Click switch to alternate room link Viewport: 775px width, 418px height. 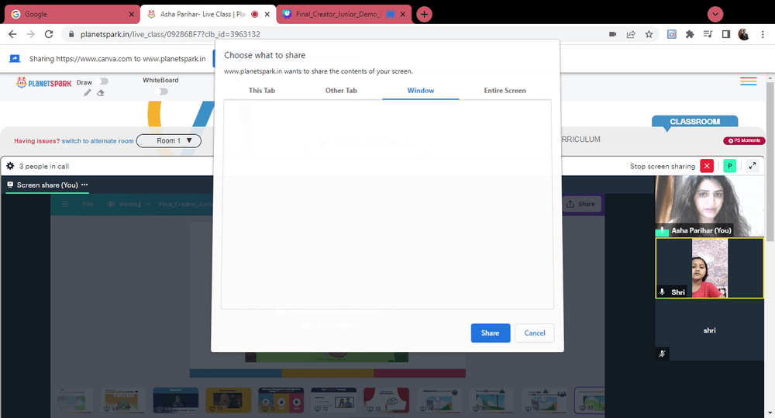pos(98,141)
